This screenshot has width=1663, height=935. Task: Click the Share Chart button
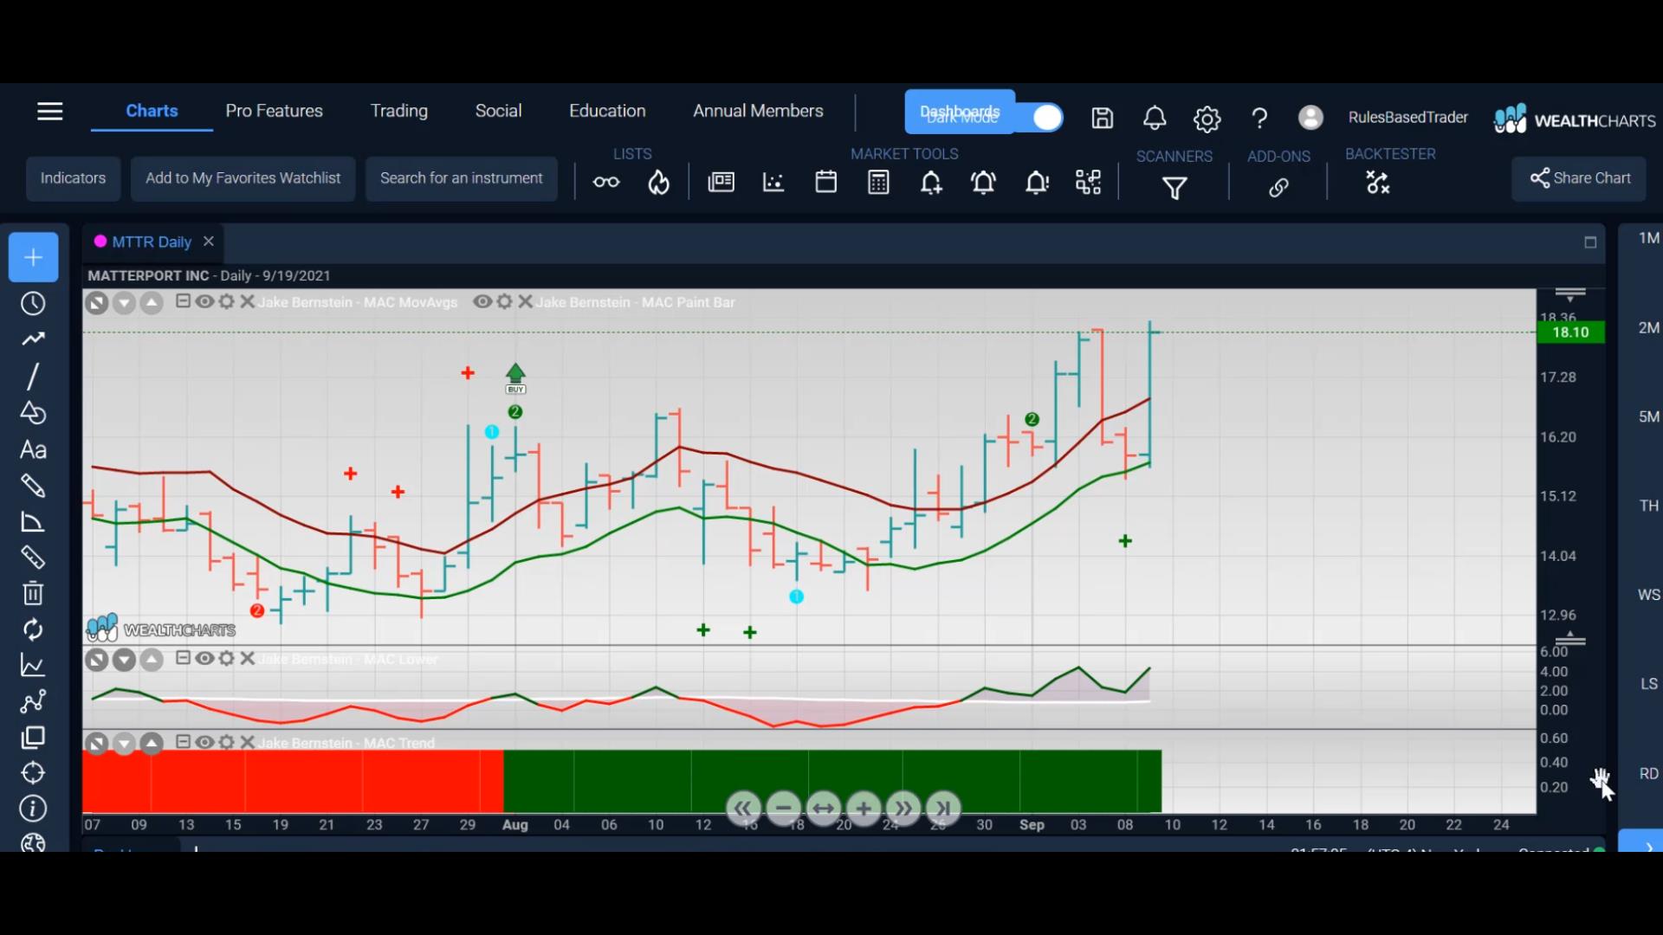pos(1580,178)
